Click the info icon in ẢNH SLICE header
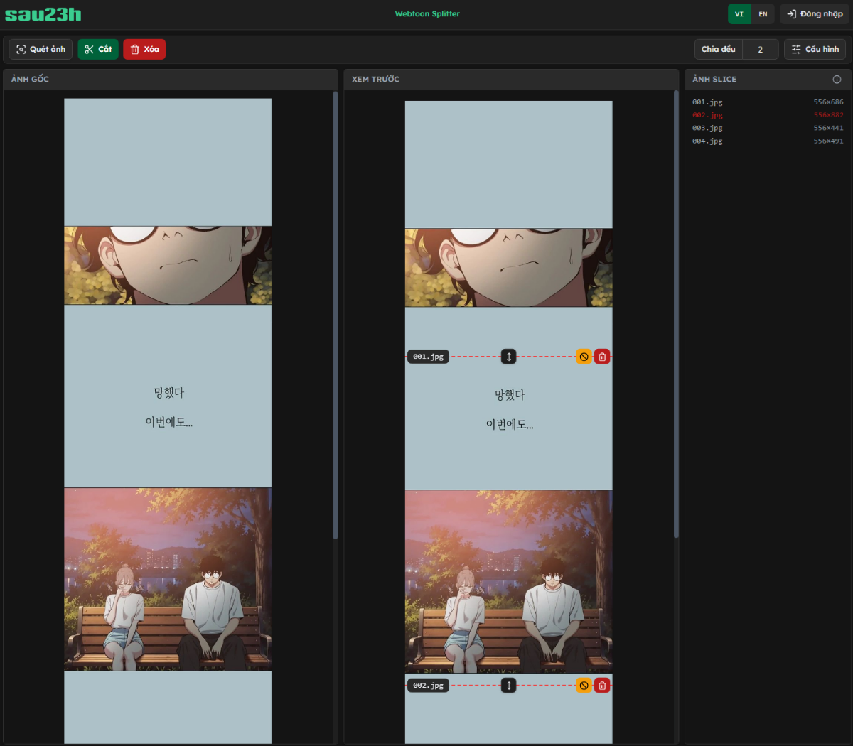The height and width of the screenshot is (746, 853). click(837, 80)
